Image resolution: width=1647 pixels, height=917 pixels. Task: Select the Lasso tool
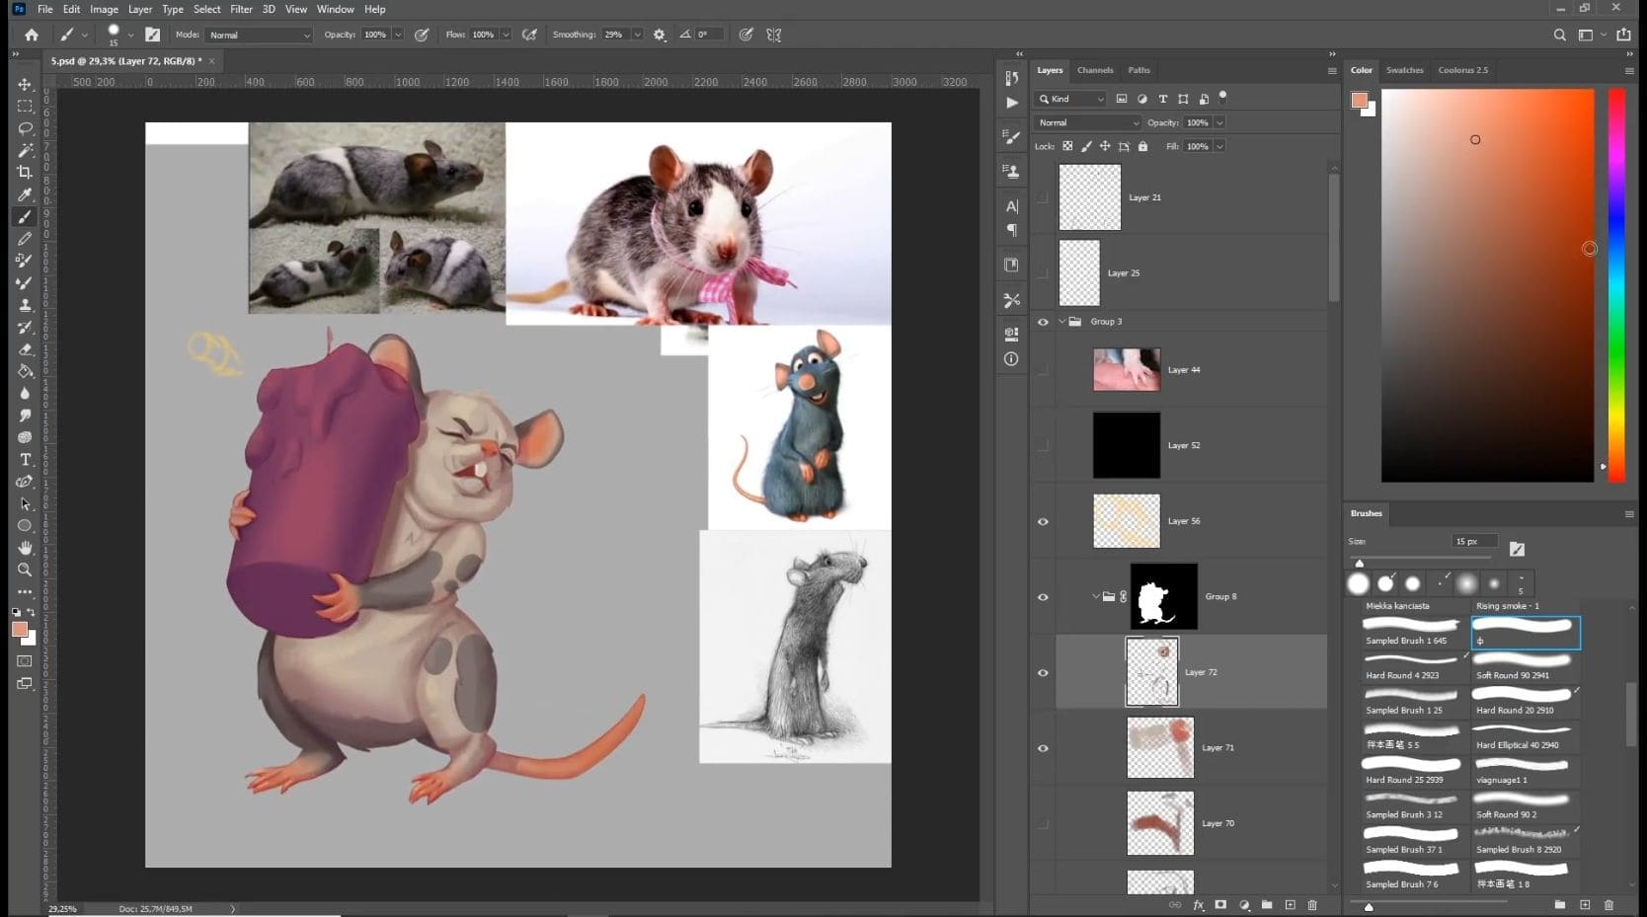[25, 128]
